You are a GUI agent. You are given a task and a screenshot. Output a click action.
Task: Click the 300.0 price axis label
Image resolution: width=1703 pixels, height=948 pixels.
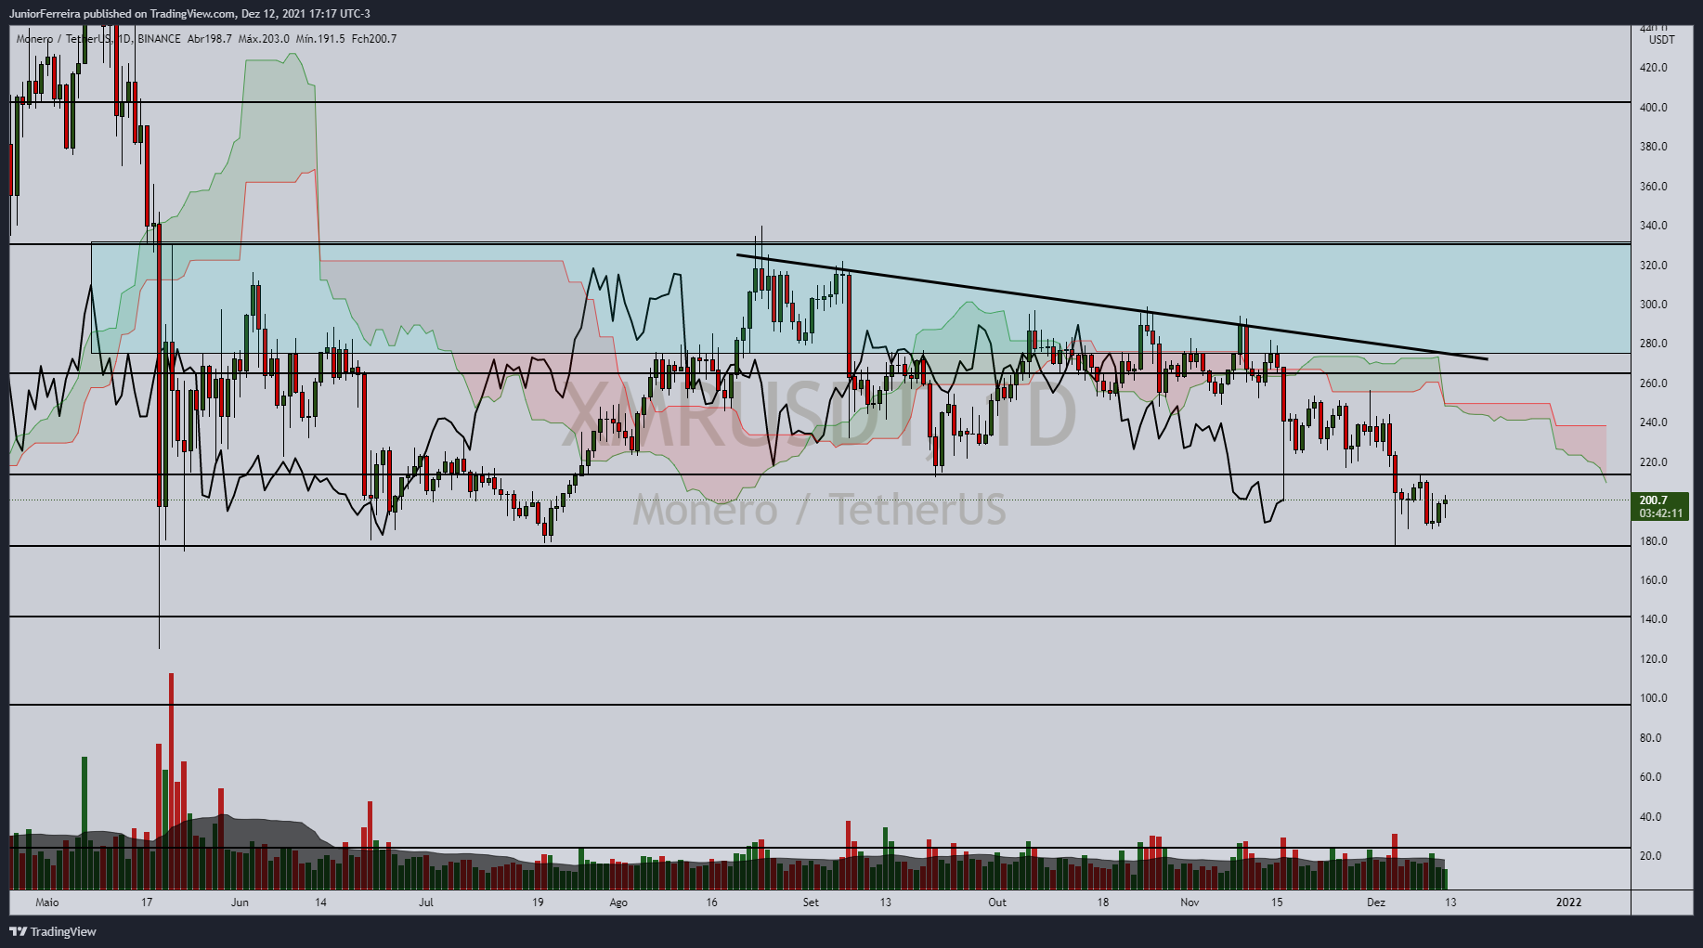tap(1653, 305)
